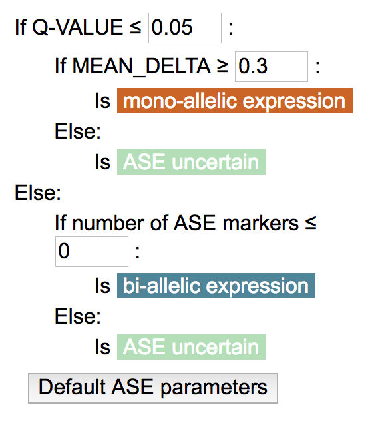Click 'Is' before mono-allelic expression
The image size is (382, 425).
click(102, 101)
